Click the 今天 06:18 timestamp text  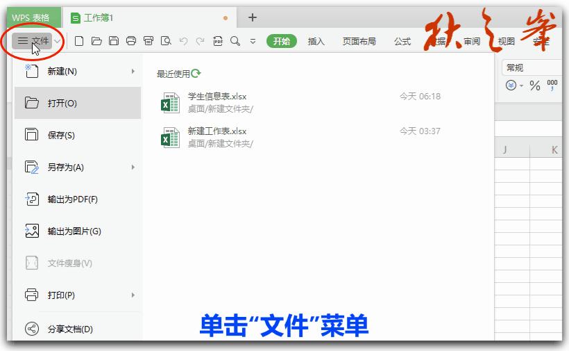421,97
